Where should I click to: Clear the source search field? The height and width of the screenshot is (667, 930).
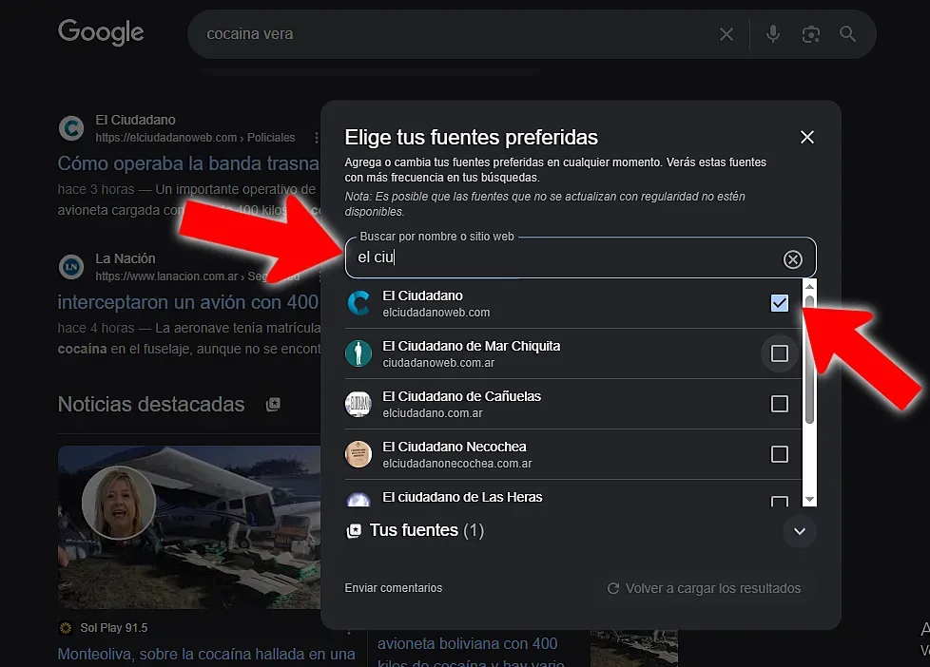(x=792, y=259)
